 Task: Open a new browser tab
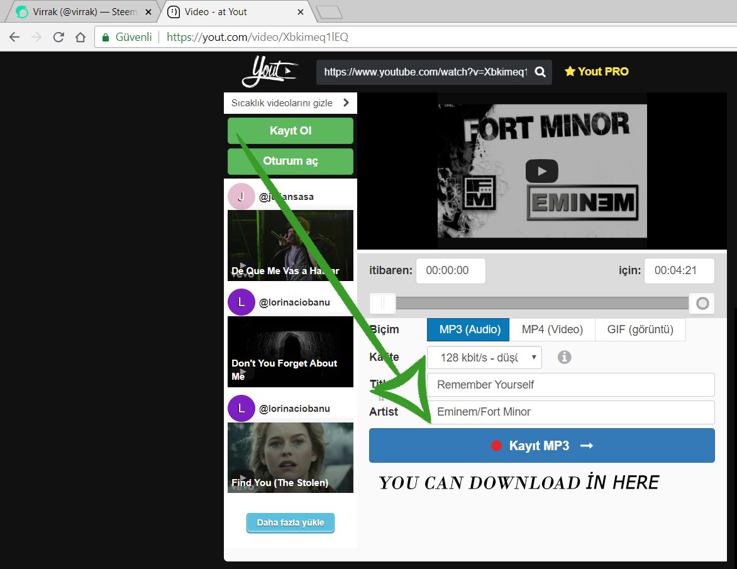330,13
